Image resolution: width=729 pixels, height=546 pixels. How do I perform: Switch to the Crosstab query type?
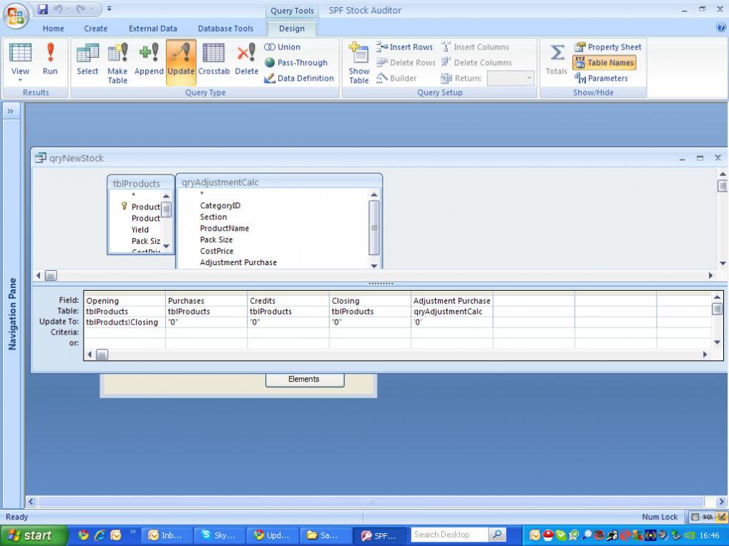[214, 61]
